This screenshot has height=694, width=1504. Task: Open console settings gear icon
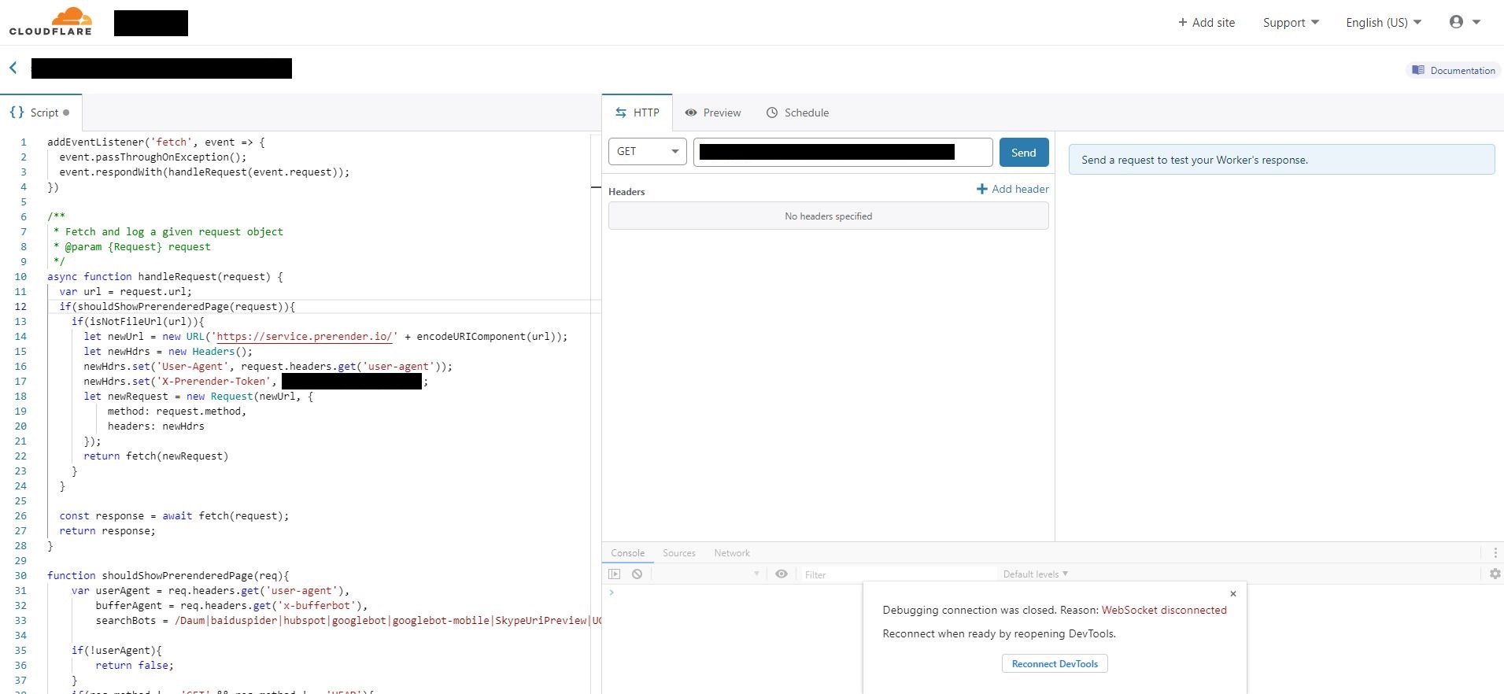[x=1495, y=574]
